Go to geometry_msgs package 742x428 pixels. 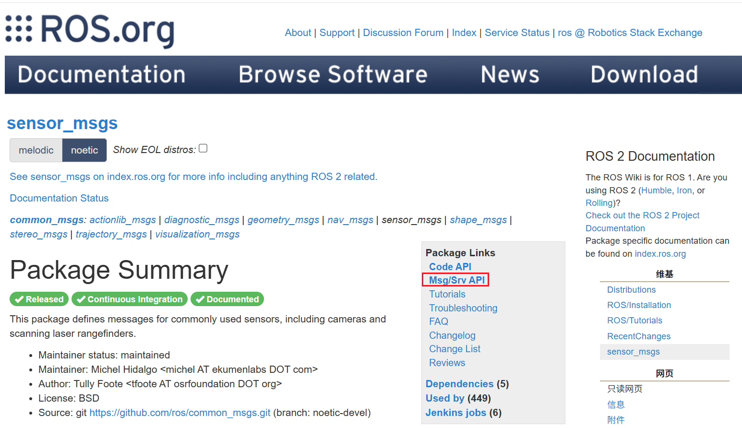pos(283,220)
